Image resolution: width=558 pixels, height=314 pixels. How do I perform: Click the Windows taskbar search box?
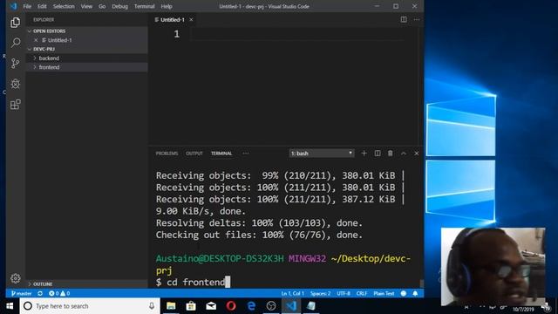point(90,306)
